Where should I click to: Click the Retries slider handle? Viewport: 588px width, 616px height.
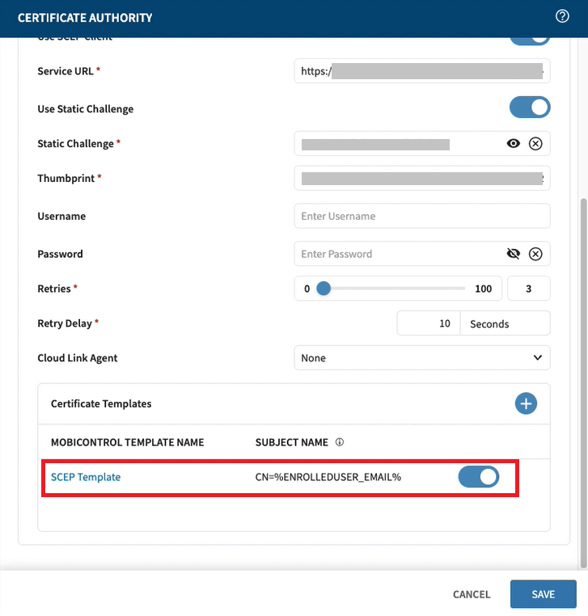pyautogui.click(x=324, y=289)
